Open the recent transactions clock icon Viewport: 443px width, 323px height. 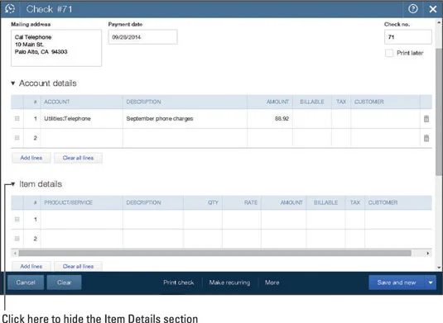click(x=10, y=9)
